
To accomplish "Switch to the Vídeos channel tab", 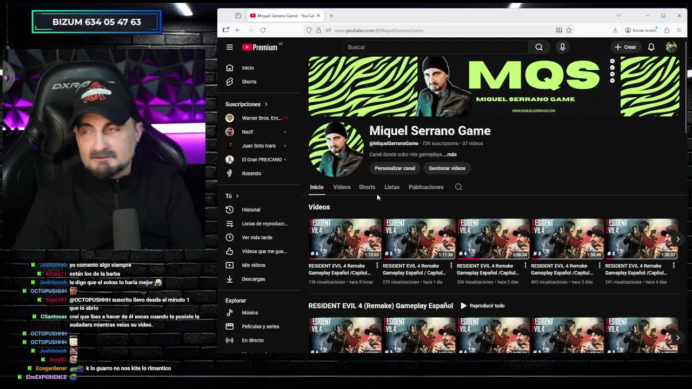I will pyautogui.click(x=342, y=187).
